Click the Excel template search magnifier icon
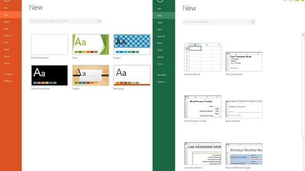 click(x=253, y=22)
